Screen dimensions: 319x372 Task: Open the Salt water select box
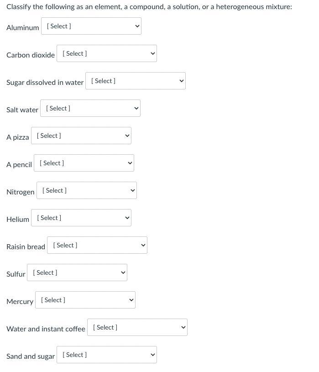[x=90, y=108]
